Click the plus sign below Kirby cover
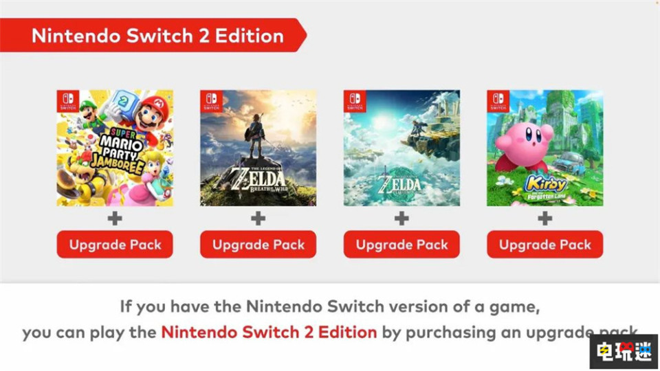660x371 pixels. [x=545, y=218]
